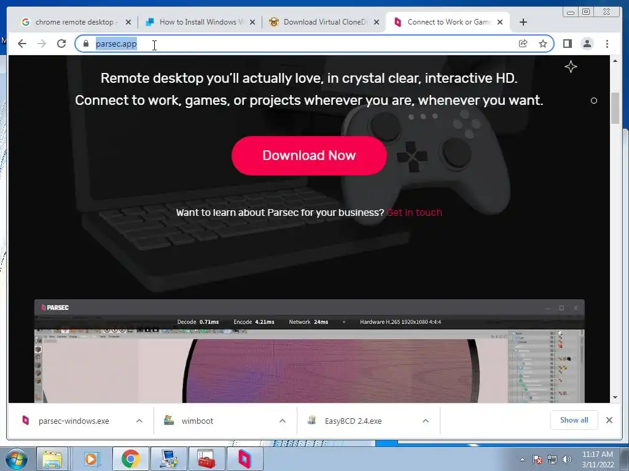629x471 pixels.
Task: Switch to the How to Install Windows tab
Action: (200, 22)
